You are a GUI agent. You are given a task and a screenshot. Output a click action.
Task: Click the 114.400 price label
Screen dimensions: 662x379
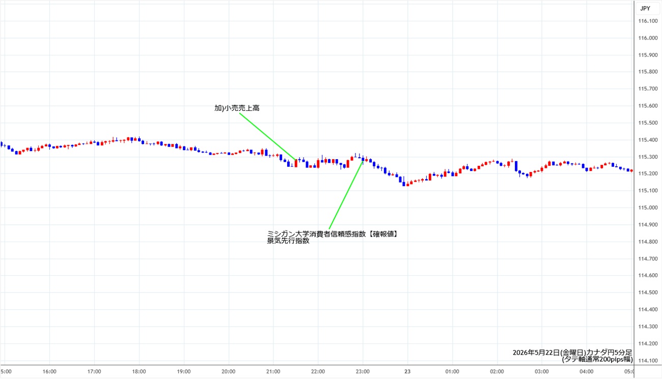point(648,309)
